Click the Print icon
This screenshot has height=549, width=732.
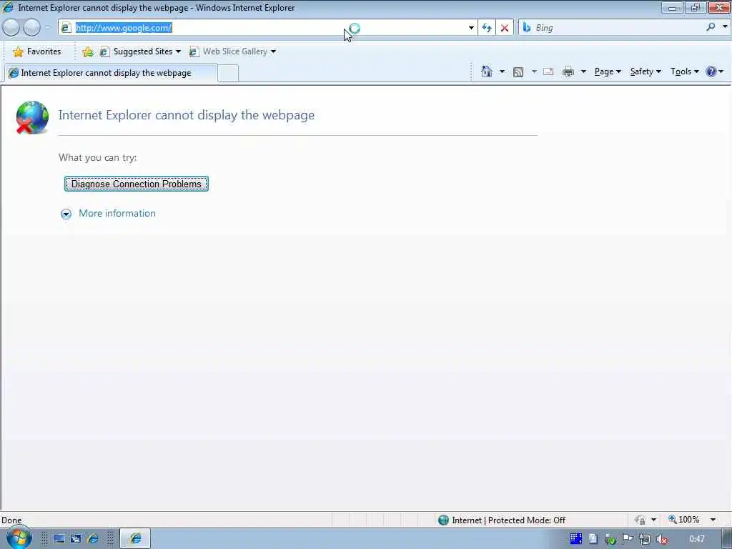[x=568, y=71]
